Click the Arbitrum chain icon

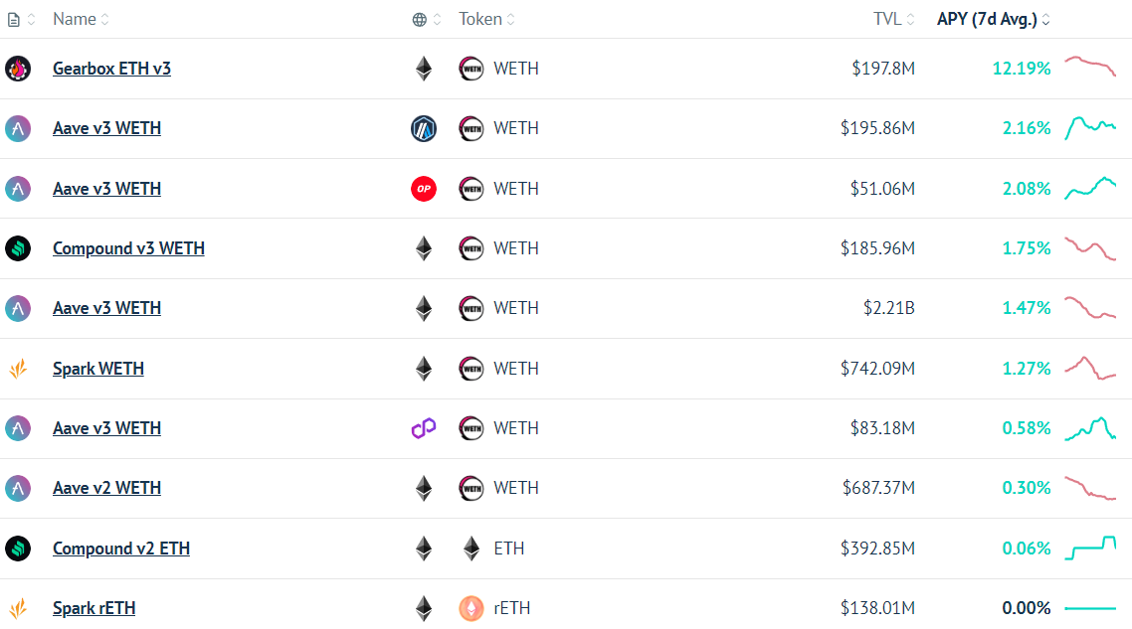click(424, 128)
